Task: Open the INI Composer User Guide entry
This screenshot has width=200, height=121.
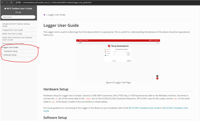Action: (13, 44)
